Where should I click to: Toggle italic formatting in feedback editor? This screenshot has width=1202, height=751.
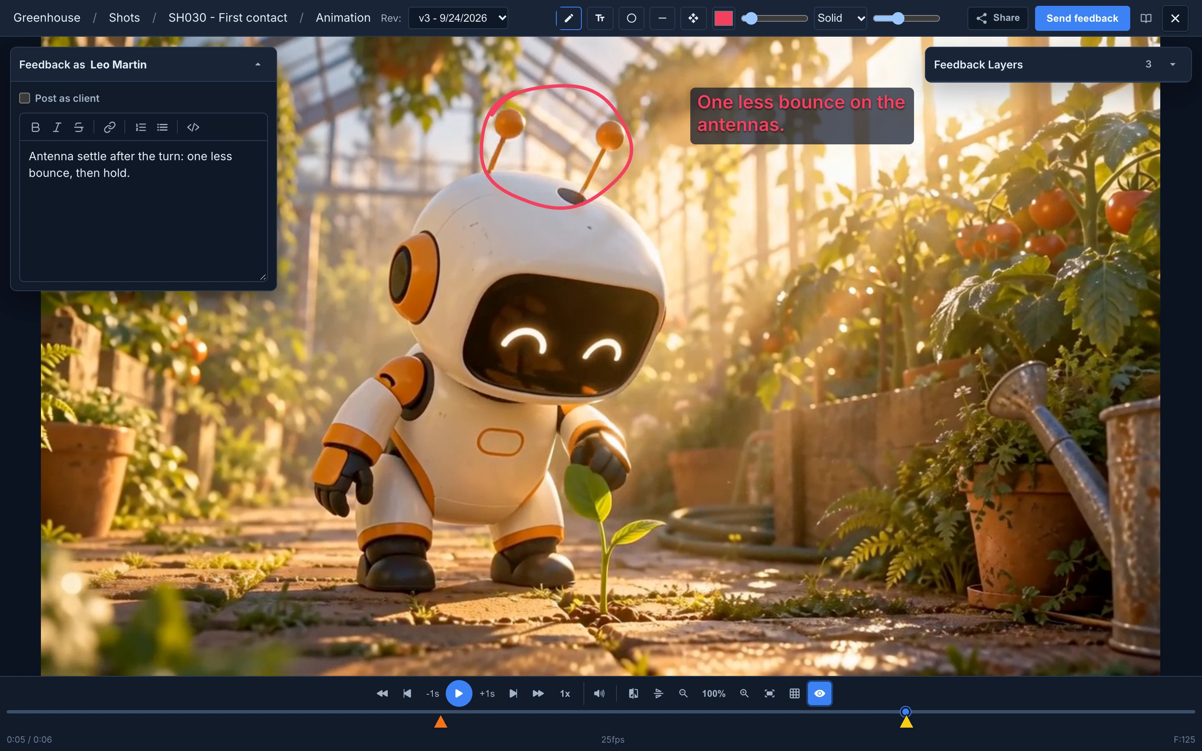tap(57, 127)
